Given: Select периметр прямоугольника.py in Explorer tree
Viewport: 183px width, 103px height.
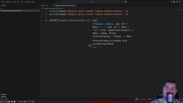Looking at the screenshot, I should tap(20, 11).
